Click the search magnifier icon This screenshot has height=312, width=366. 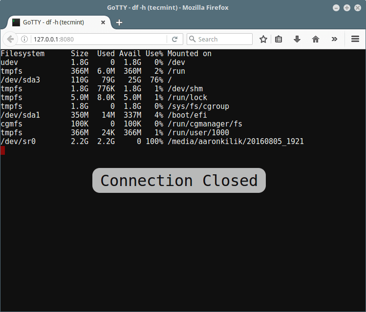coord(192,39)
